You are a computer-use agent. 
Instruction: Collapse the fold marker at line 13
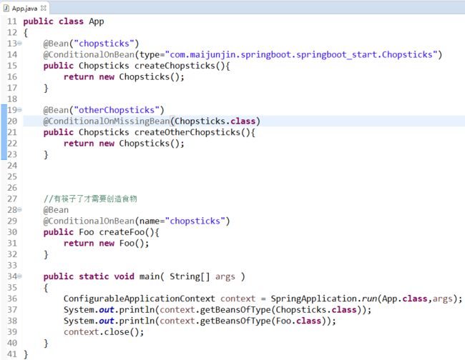(x=19, y=44)
